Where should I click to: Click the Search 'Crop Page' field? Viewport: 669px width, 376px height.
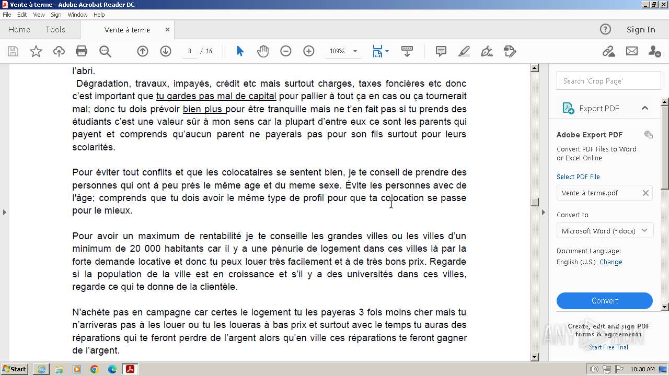point(609,81)
